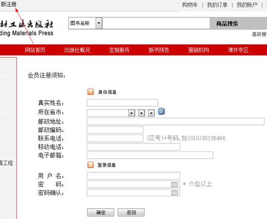Click the 确定 submit button
267x219 pixels.
point(100,212)
